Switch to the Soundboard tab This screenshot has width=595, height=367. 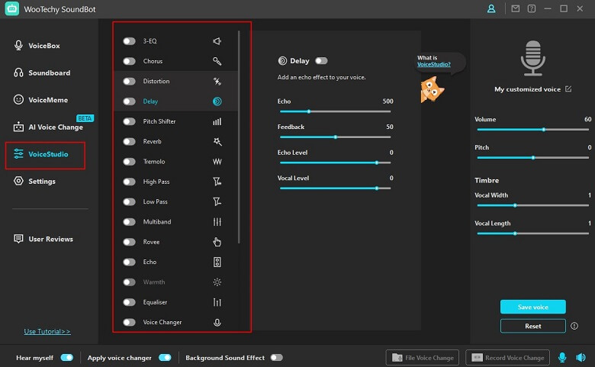[49, 73]
